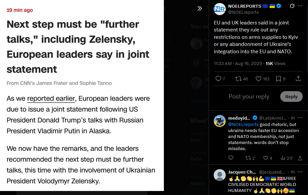Click the Reply button
Viewport: 308px width, 195px height.
click(x=291, y=96)
